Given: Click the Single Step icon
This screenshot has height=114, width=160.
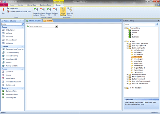Looking at the screenshot, I should (x=8, y=8).
